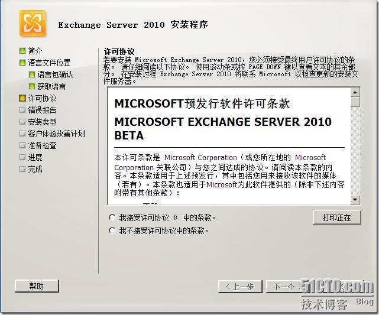Select the 安装类型 step label
Viewport: 379px width, 315px height.
point(42,122)
